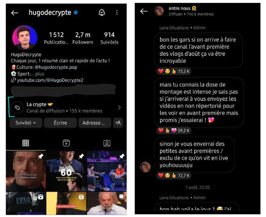Switch to the Reels tab
The image size is (266, 217).
coord(66,143)
